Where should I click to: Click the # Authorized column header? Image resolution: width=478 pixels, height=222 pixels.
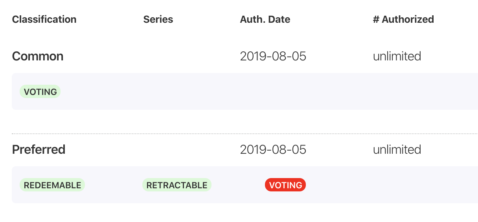(x=403, y=19)
